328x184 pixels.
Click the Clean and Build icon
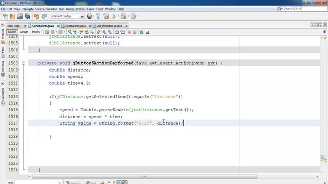(x=106, y=16)
